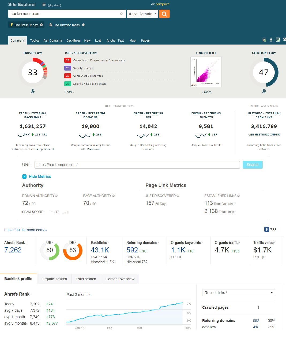This screenshot has height=338, width=286.
Task: Click the Ahrefs Rank past 3 months chart
Action: 129,313
